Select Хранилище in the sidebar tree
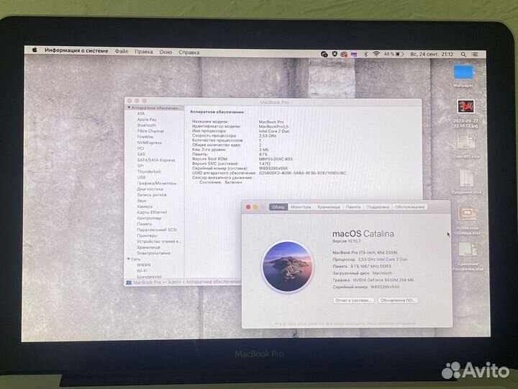Screen dimensions: 518x389 tap(148, 247)
